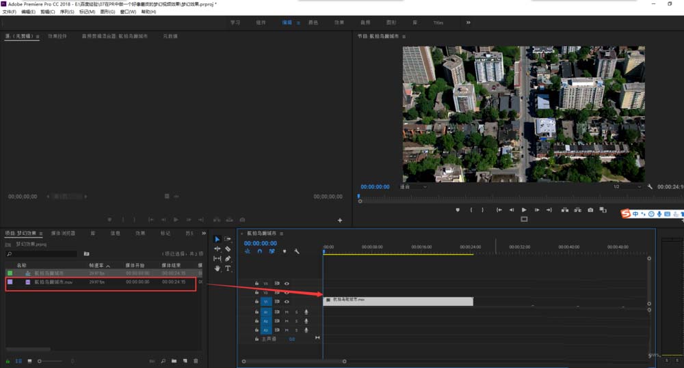Play the program monitor video

point(524,210)
